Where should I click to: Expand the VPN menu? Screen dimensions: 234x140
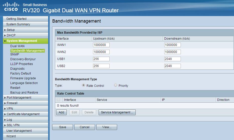(26, 109)
